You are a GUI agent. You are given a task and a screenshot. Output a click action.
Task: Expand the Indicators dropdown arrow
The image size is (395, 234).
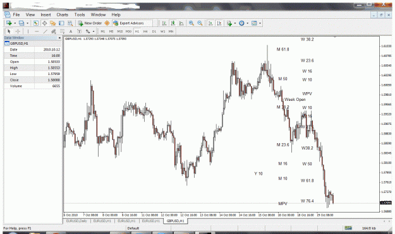pos(235,23)
